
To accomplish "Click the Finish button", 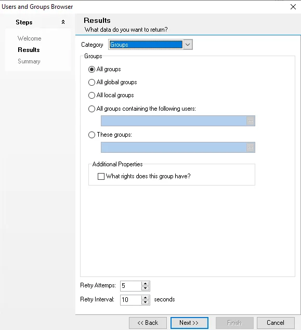I will pos(234,323).
